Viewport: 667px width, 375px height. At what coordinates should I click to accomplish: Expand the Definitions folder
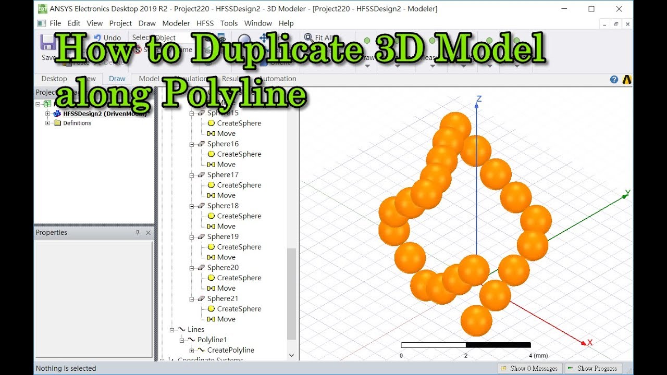click(47, 123)
